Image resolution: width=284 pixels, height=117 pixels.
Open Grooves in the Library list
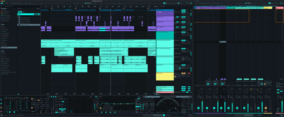[x=5, y=46]
